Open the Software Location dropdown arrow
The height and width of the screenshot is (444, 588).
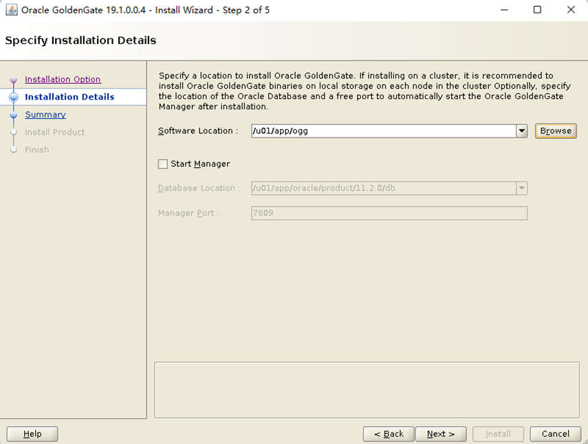click(521, 131)
